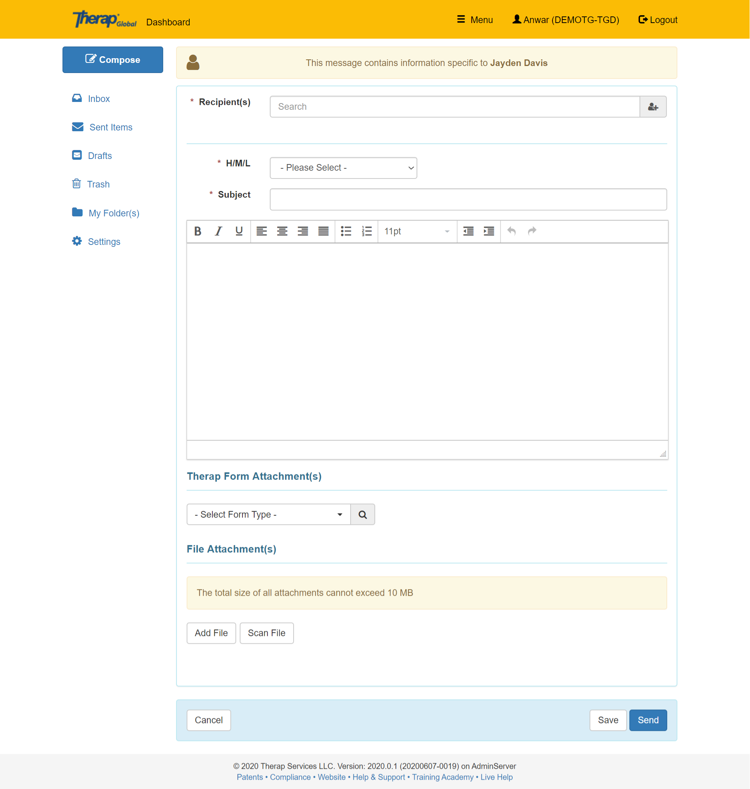Click the Logout link
This screenshot has width=750, height=789.
[658, 20]
